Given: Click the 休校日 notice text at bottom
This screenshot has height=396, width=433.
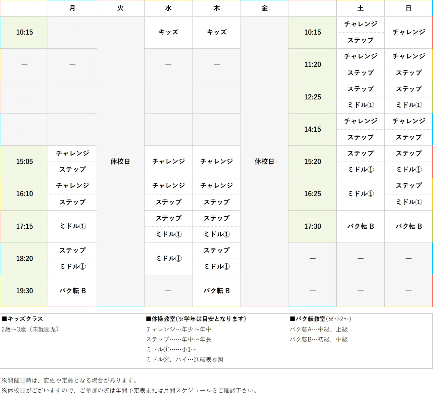Looking at the screenshot, I should point(129,391).
